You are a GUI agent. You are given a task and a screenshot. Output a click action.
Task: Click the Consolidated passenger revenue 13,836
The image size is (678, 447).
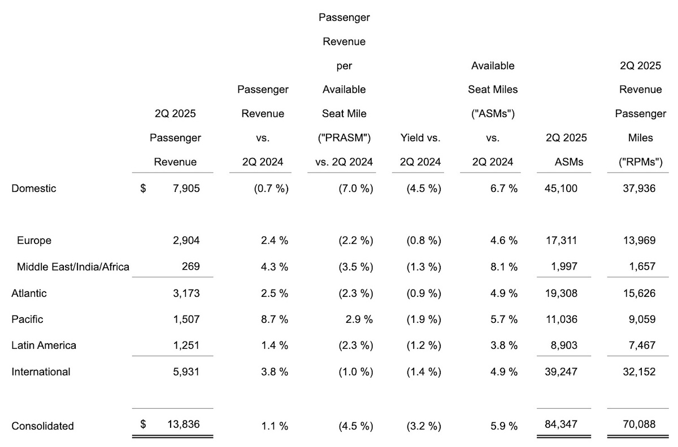click(184, 424)
